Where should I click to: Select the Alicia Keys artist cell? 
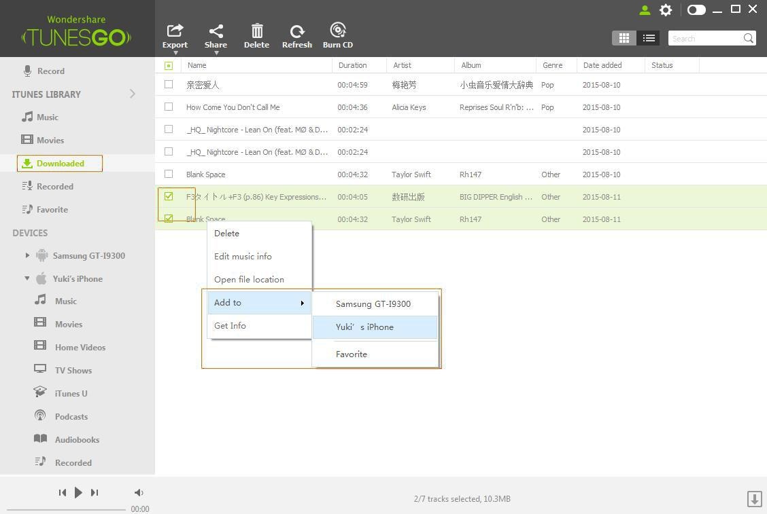point(409,107)
